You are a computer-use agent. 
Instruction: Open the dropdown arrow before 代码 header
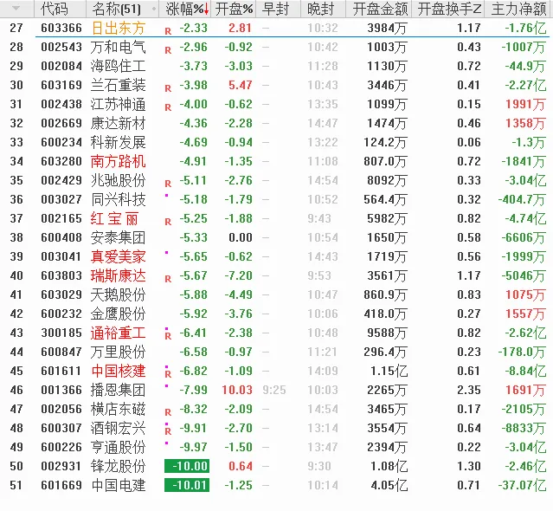(x=16, y=8)
